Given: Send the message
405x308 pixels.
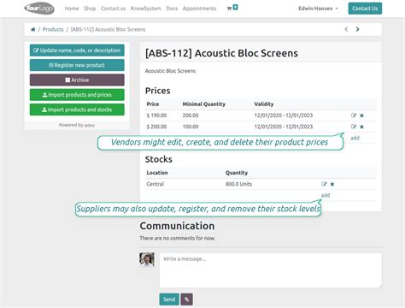Looking at the screenshot, I should click(169, 299).
